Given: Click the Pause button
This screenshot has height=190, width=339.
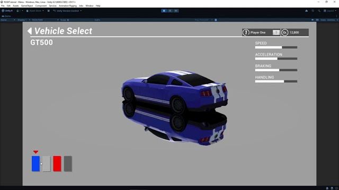Looking at the screenshot, I should (170, 11).
